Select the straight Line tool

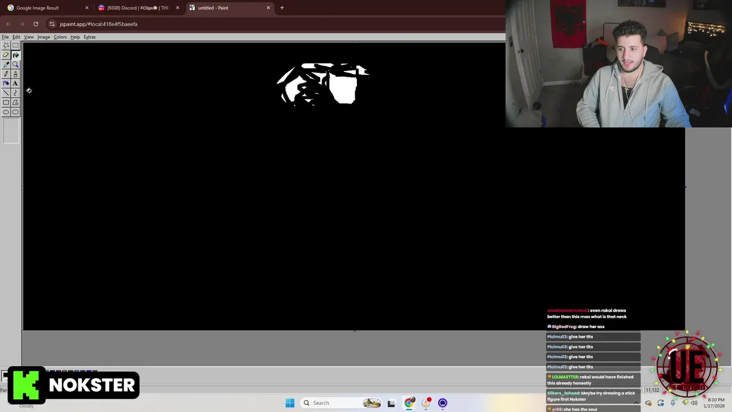point(6,93)
